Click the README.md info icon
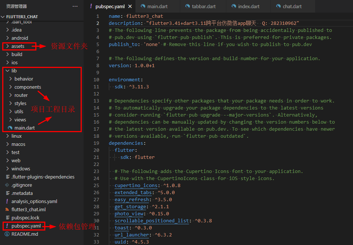Screen dimensions: 353x245 [x=7, y=234]
